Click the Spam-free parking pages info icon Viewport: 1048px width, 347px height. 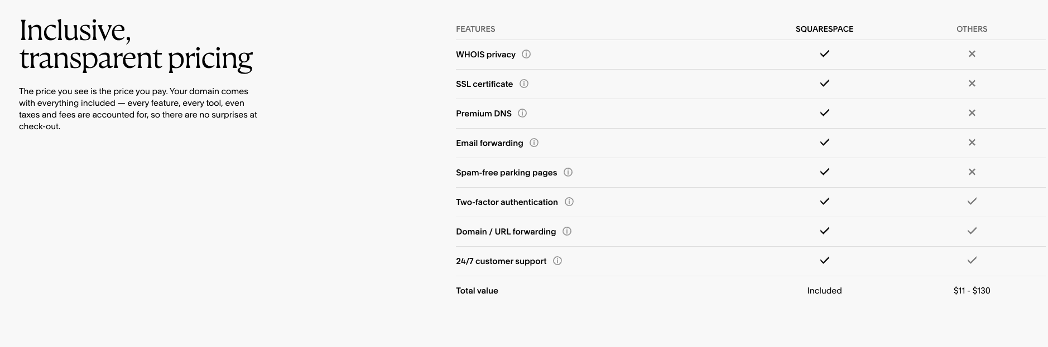pyautogui.click(x=568, y=172)
